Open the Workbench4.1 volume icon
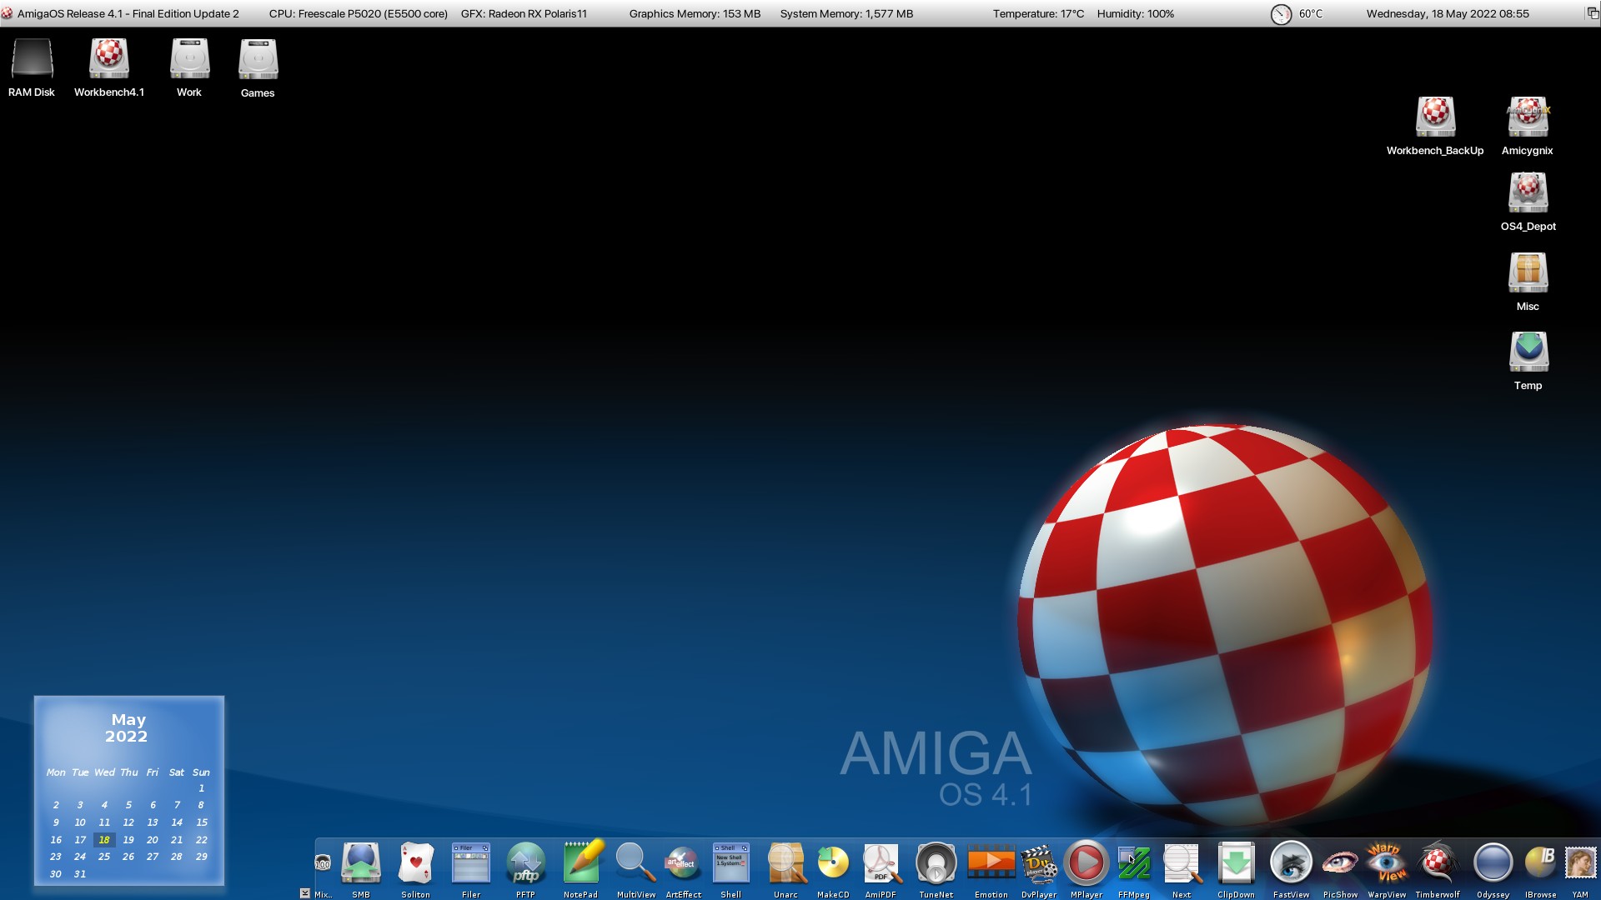This screenshot has width=1601, height=900. 109,60
